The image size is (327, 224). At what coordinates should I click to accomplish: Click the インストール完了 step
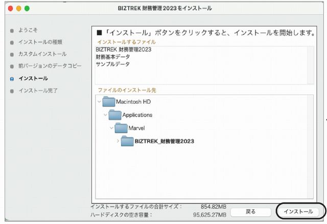(x=38, y=91)
